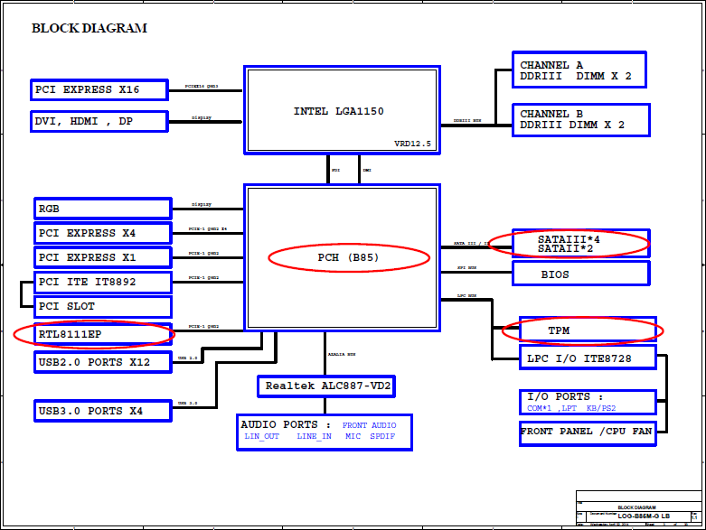Select the LPC I/O ITE8728 block
The width and height of the screenshot is (706, 530).
tap(588, 358)
